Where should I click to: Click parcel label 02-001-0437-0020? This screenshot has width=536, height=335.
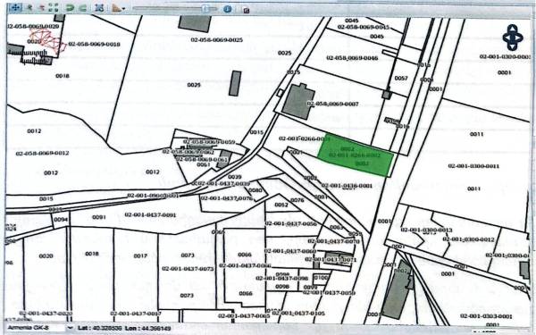coord(46,314)
